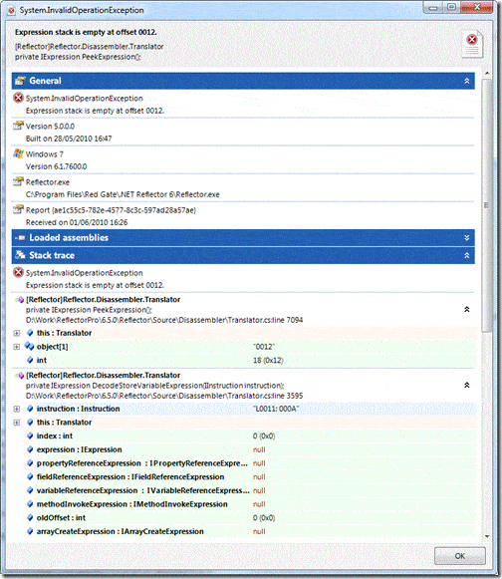Click the fieldReferenceExpression diamond icon
Viewport: 502px width, 579px height.
click(x=30, y=476)
